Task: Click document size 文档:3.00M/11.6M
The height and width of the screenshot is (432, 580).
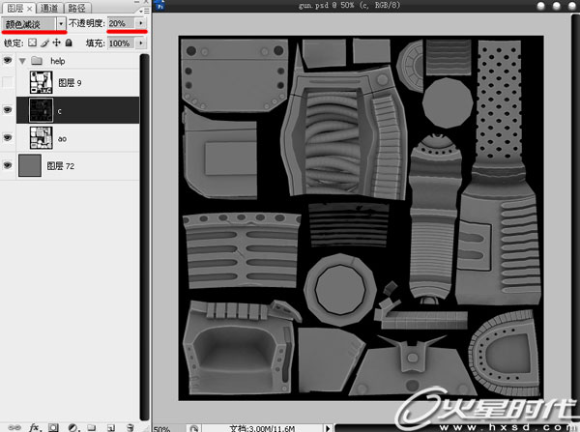Action: tap(262, 429)
